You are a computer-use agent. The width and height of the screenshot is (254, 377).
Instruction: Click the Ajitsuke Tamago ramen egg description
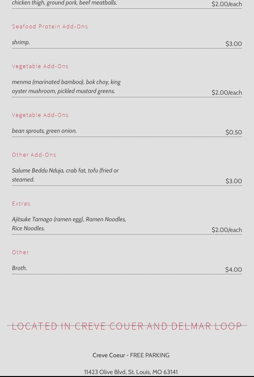pos(69,224)
